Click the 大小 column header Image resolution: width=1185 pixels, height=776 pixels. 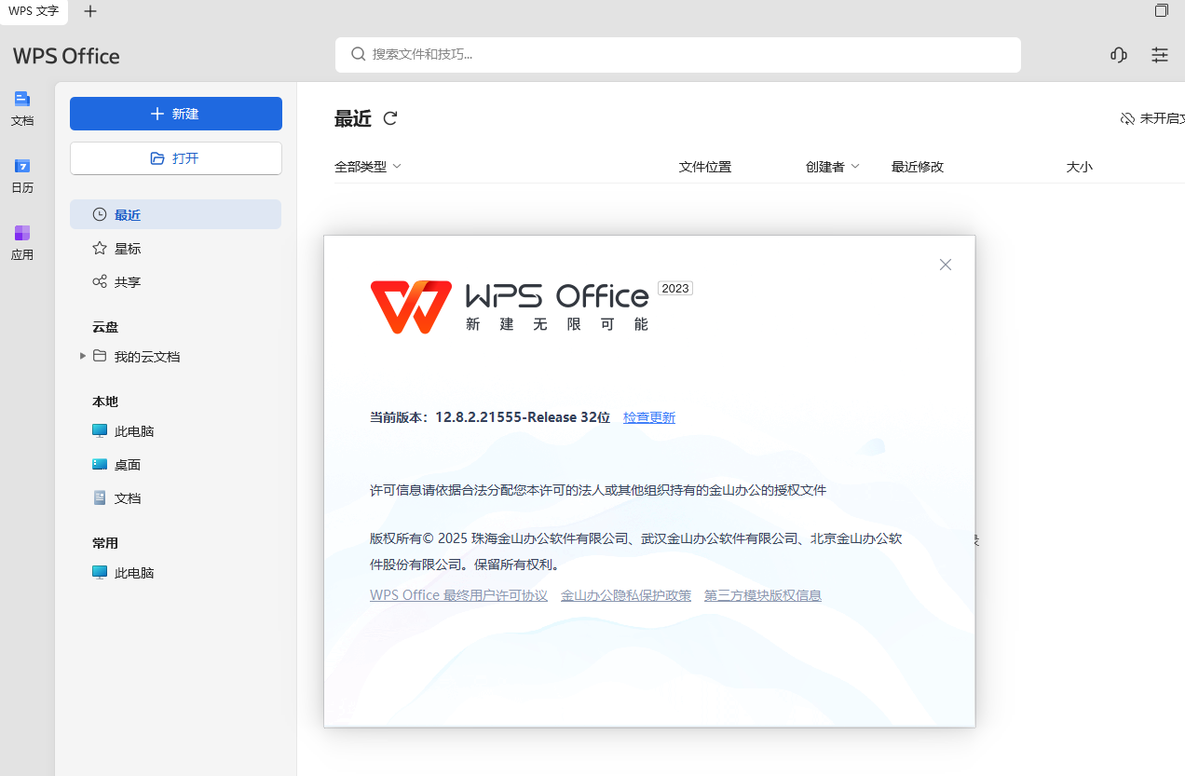click(1080, 167)
